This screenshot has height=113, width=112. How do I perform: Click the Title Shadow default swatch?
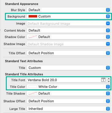(x=33, y=93)
